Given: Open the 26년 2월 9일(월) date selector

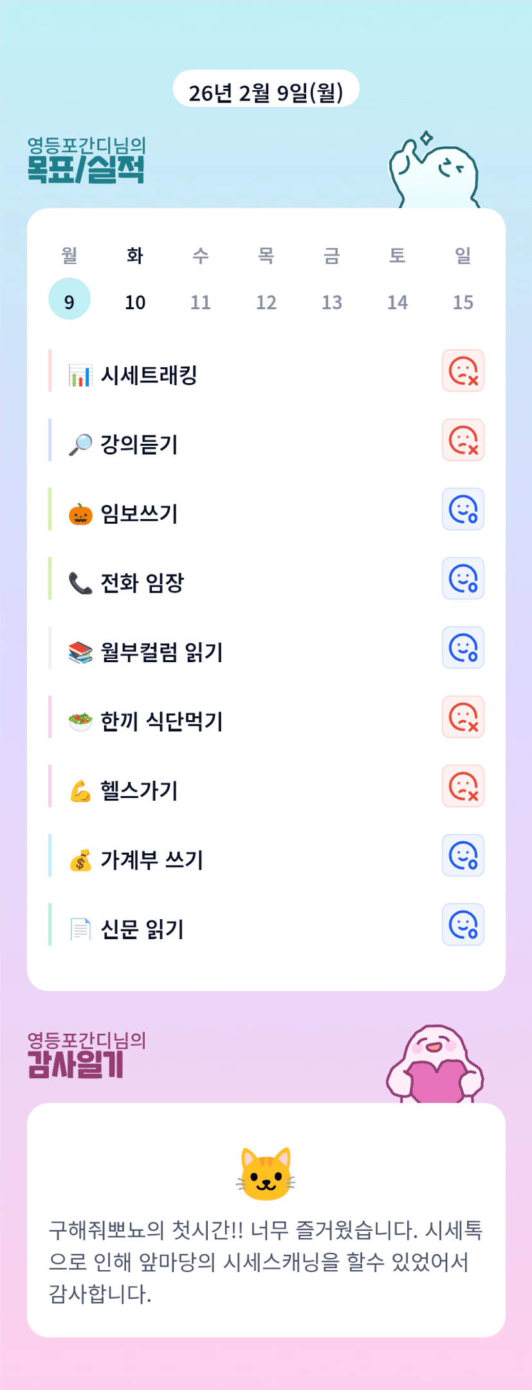Looking at the screenshot, I should pos(266,90).
